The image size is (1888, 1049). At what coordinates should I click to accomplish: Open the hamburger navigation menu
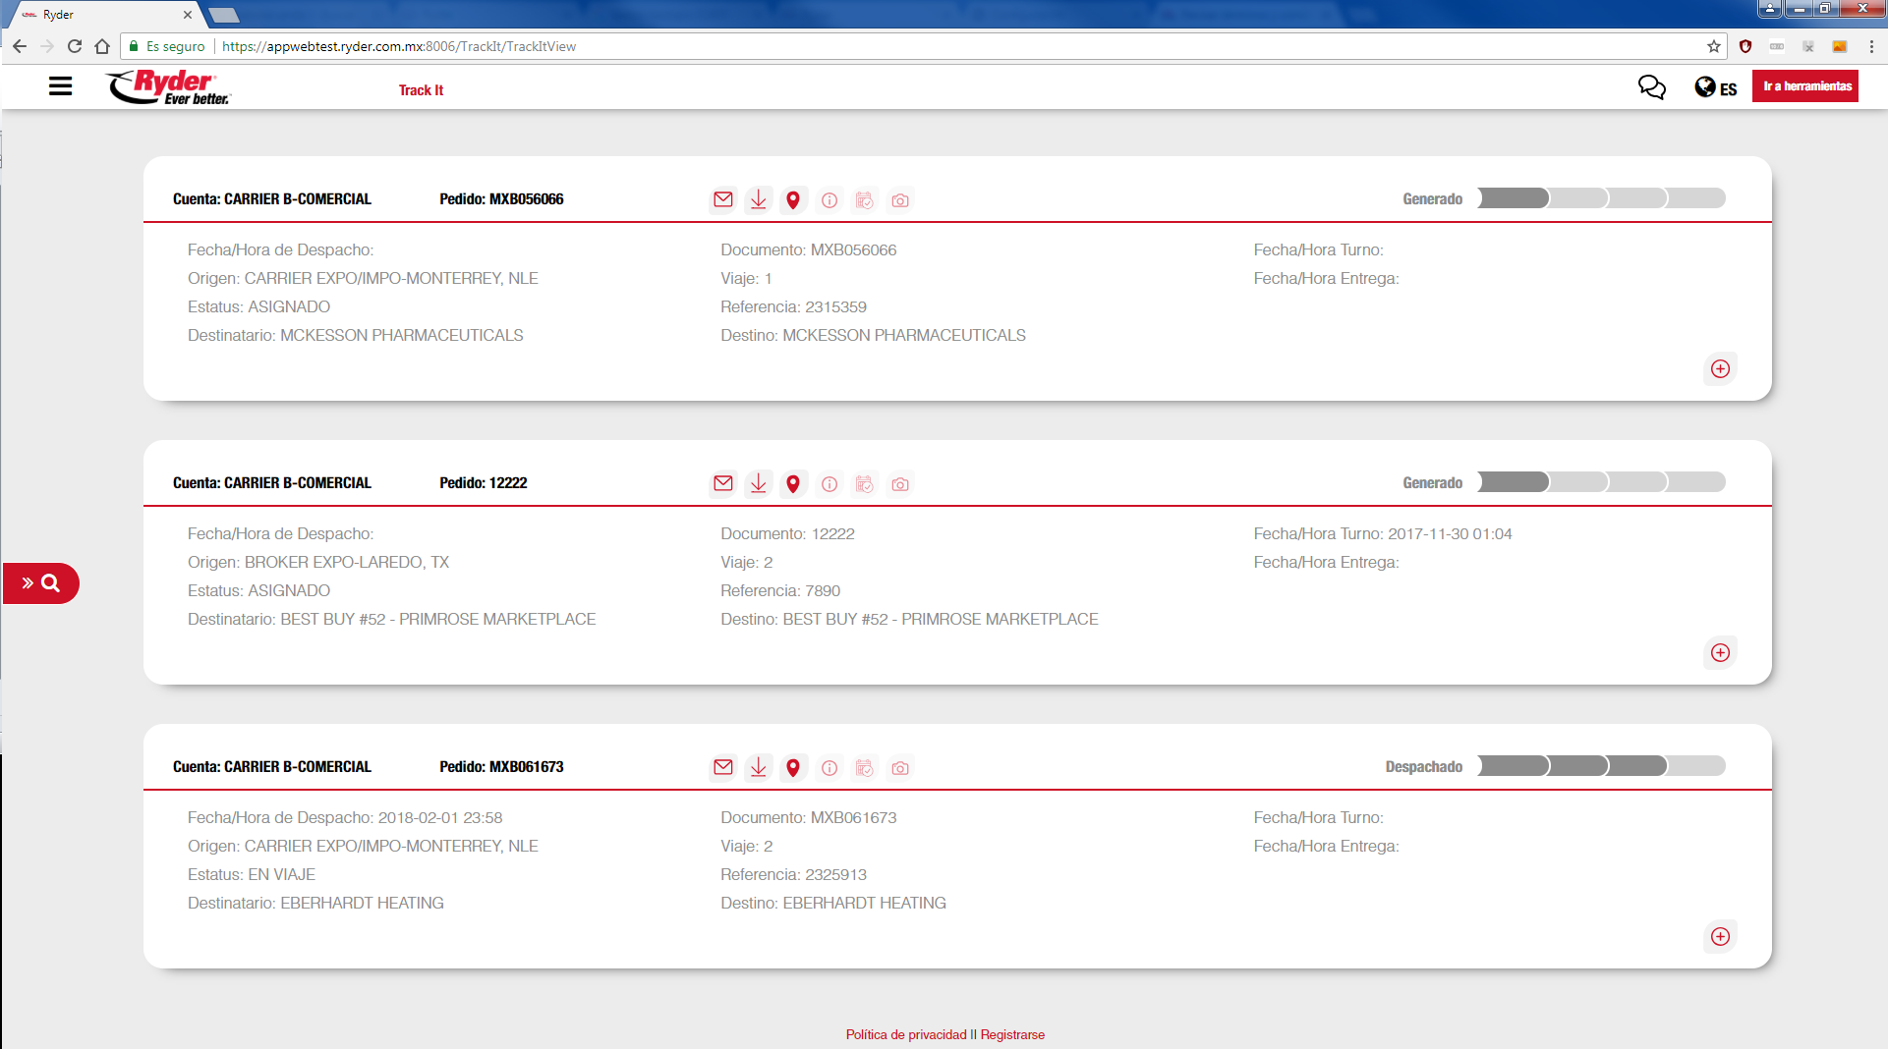pyautogui.click(x=60, y=86)
